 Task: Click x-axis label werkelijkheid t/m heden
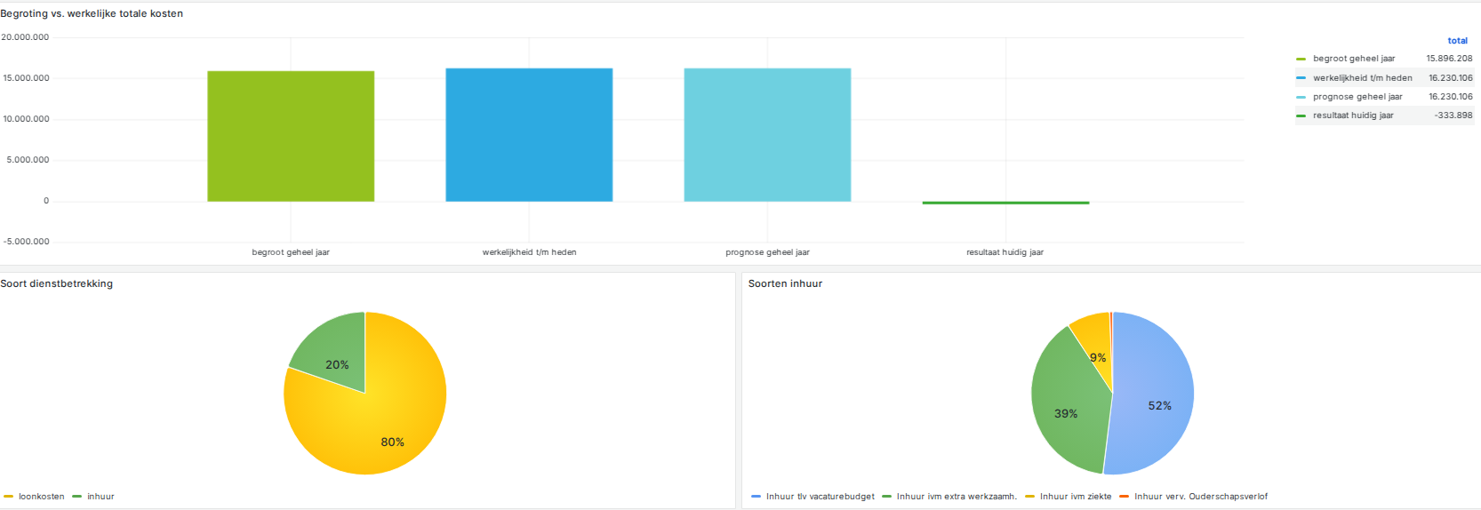(x=529, y=252)
